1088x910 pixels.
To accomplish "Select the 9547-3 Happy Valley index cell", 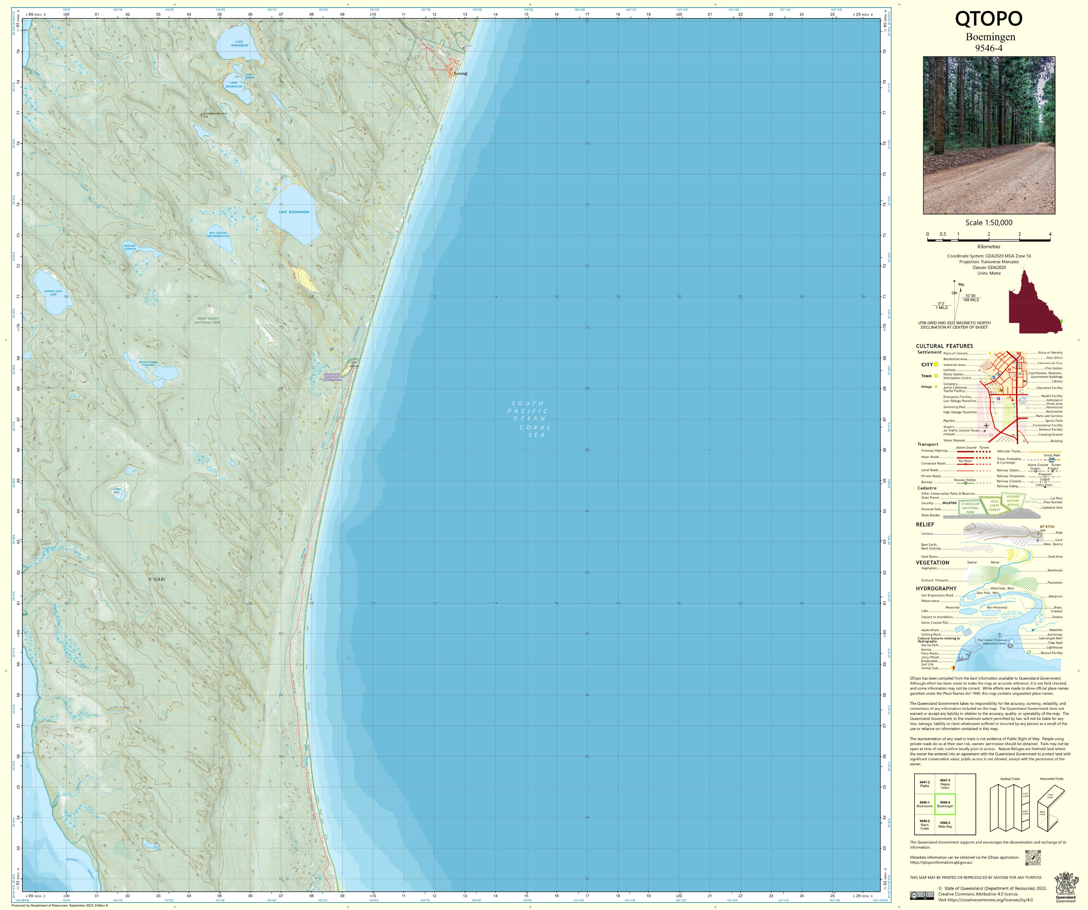I will [945, 784].
